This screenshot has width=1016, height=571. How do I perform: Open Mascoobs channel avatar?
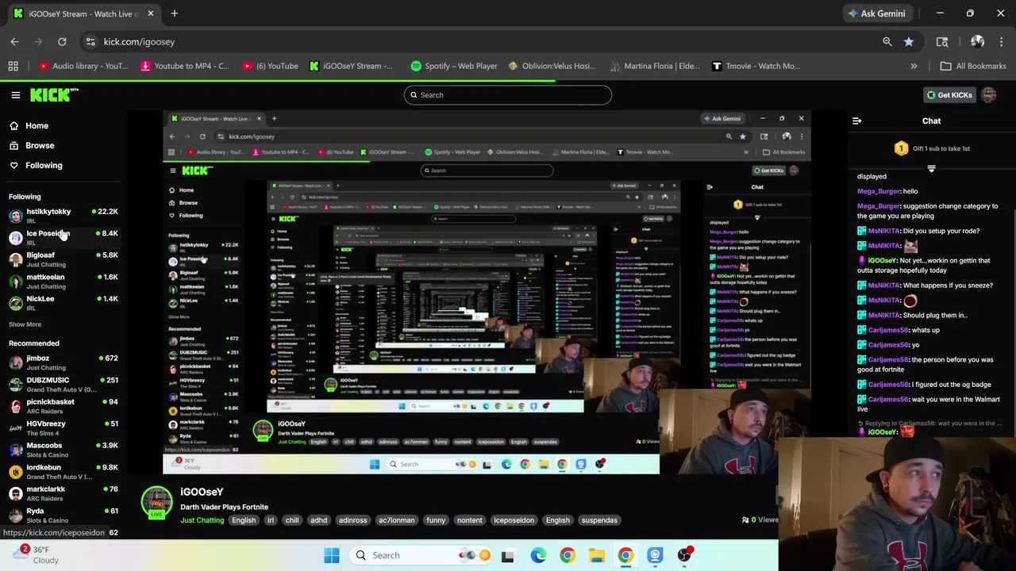[x=15, y=450]
